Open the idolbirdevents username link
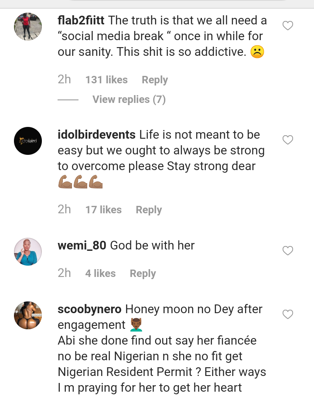This screenshot has height=410, width=314. click(96, 135)
